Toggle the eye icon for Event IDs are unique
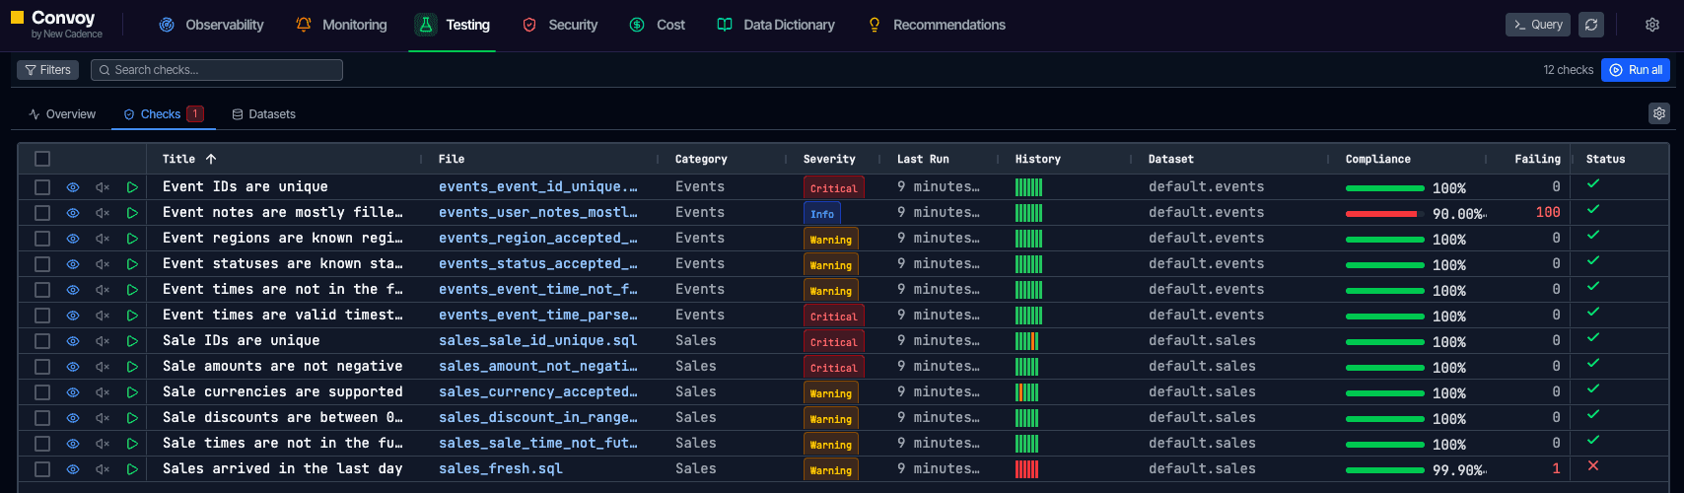Screen dimensions: 1684x493 [x=73, y=187]
